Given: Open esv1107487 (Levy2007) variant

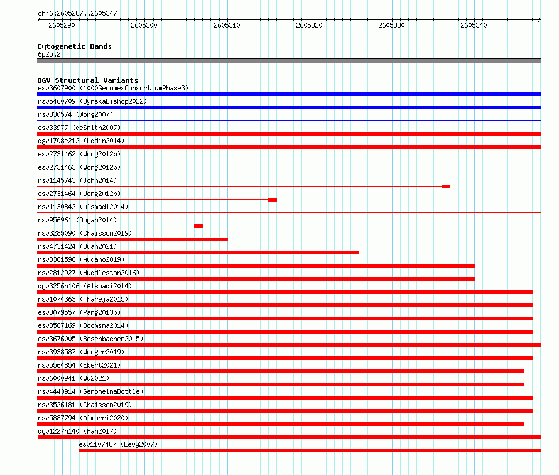Looking at the screenshot, I should 118,444.
